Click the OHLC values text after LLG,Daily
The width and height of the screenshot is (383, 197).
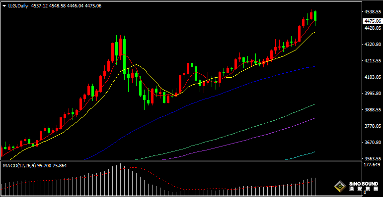click(66, 6)
